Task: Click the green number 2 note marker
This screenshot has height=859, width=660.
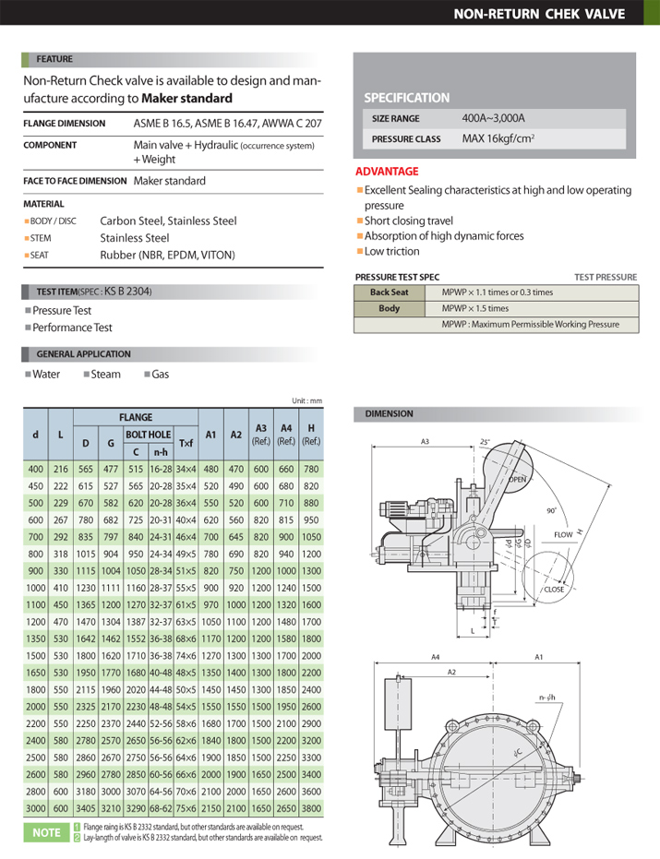Action: [x=77, y=838]
